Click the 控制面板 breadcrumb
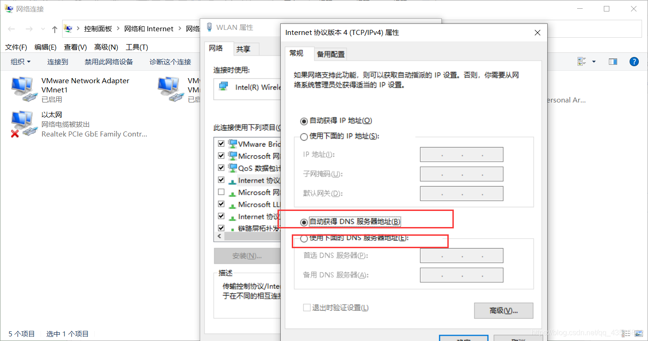648x341 pixels. coord(98,29)
